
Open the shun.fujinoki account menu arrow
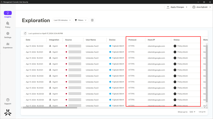click(210, 7)
